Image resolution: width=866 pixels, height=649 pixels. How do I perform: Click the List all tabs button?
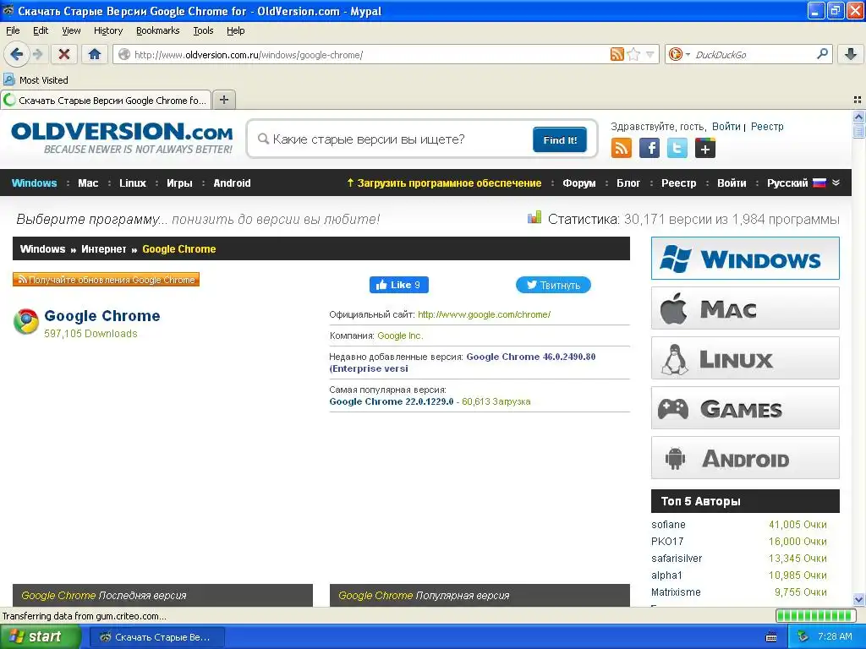coord(858,100)
